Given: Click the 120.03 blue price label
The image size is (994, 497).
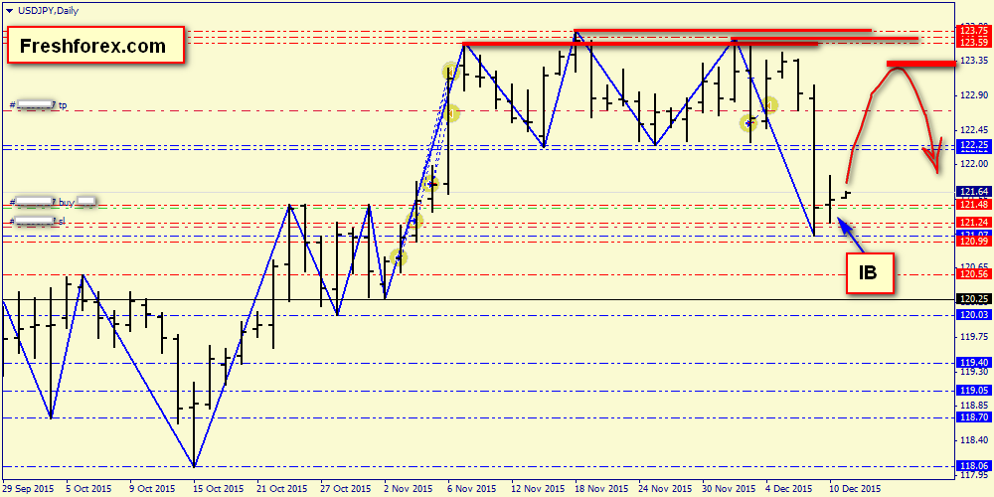Looking at the screenshot, I should (974, 316).
